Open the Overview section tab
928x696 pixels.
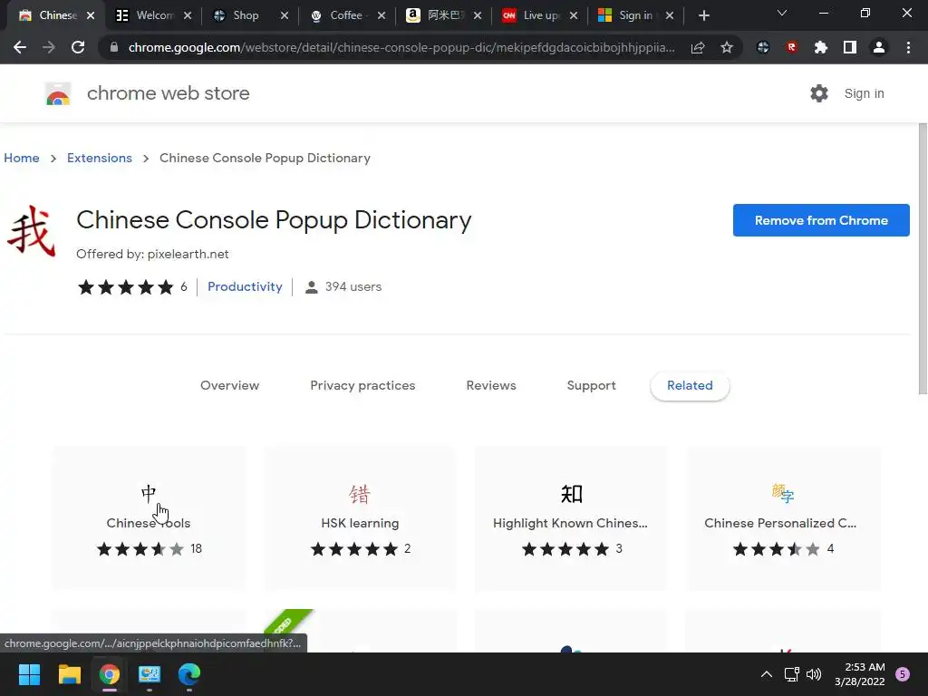point(229,385)
